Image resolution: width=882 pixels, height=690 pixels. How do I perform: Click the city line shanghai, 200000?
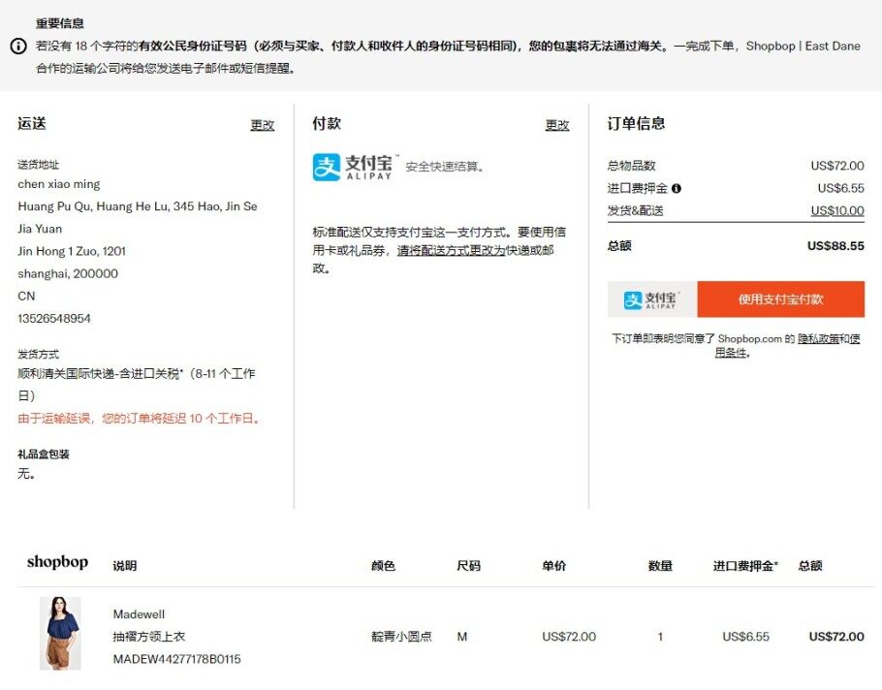(68, 274)
